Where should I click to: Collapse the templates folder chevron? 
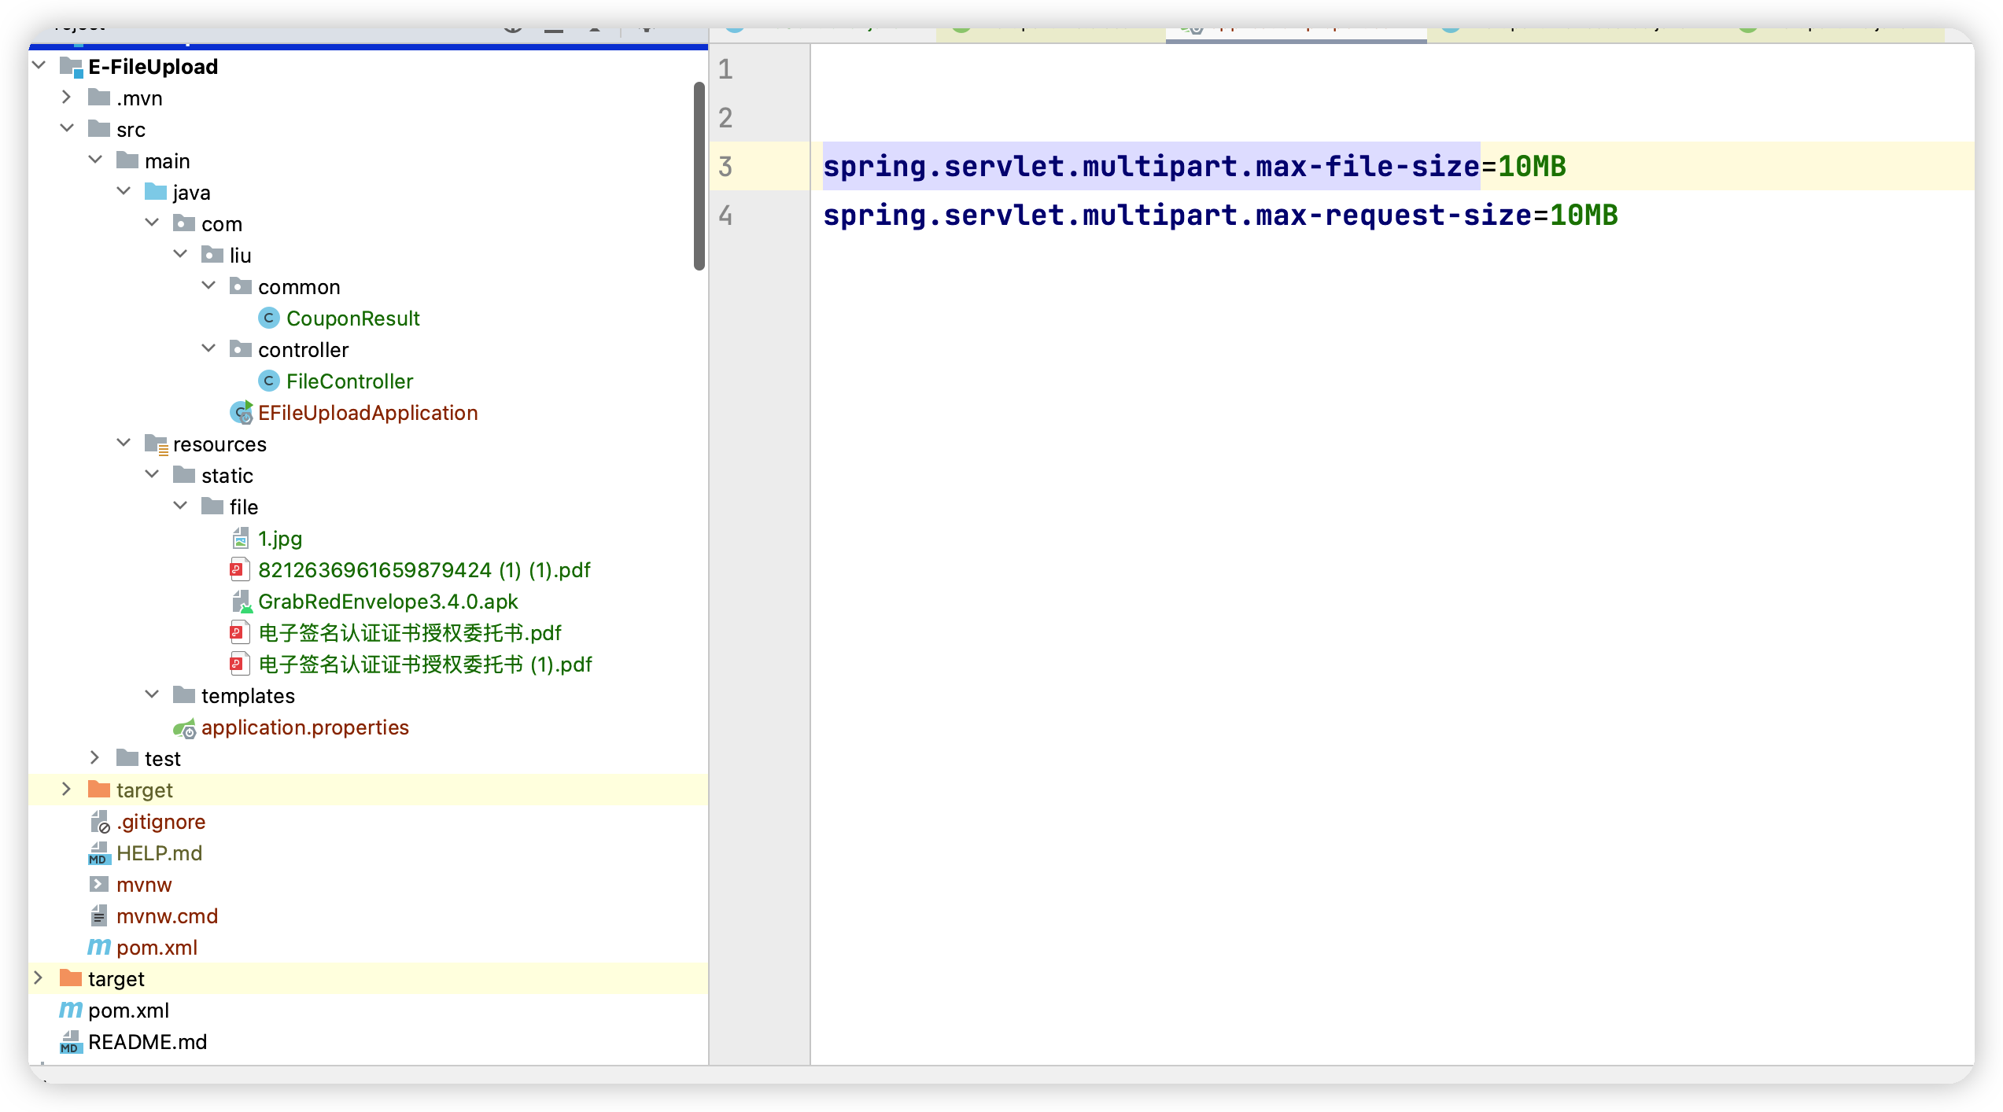152,694
